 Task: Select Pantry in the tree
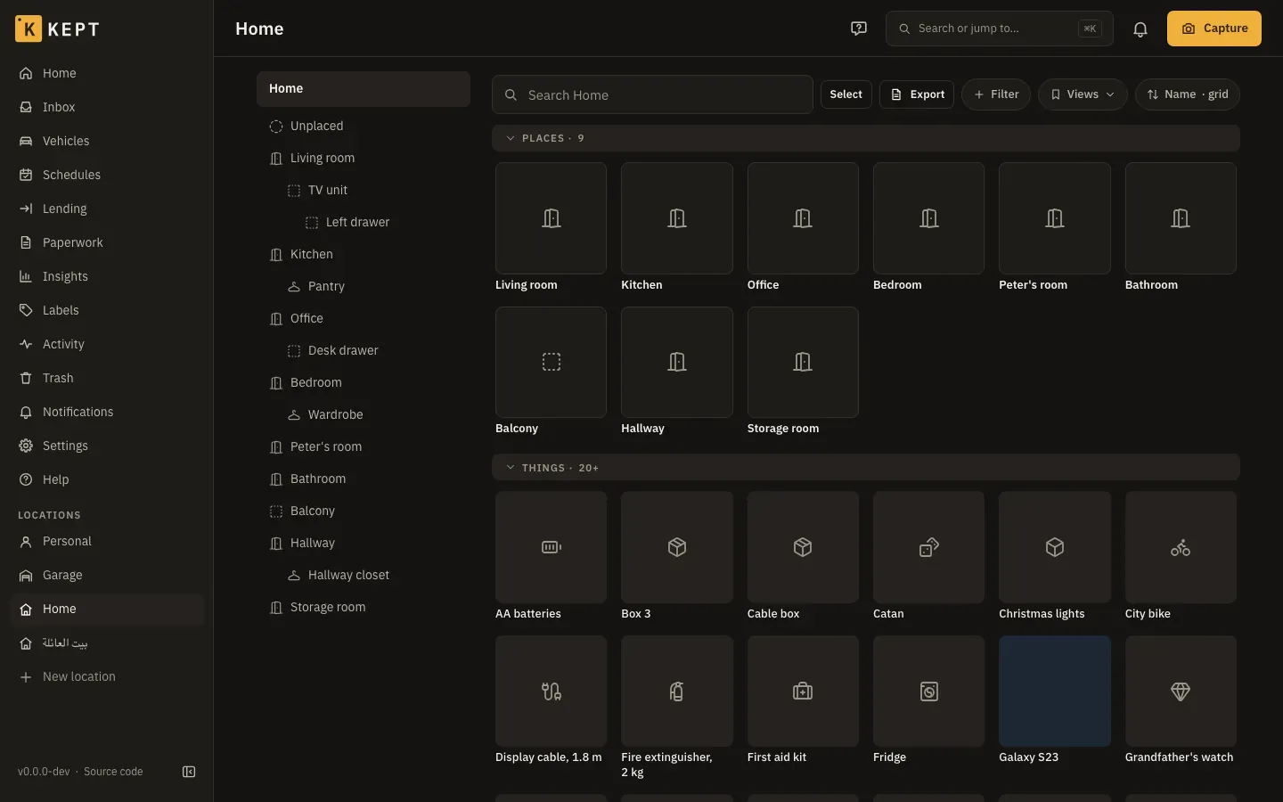[364, 286]
